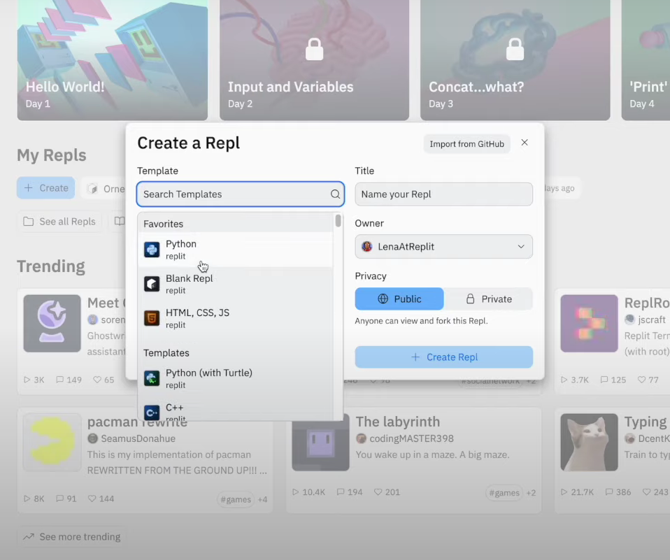
Task: Close the Create a Repl dialog
Action: click(525, 143)
